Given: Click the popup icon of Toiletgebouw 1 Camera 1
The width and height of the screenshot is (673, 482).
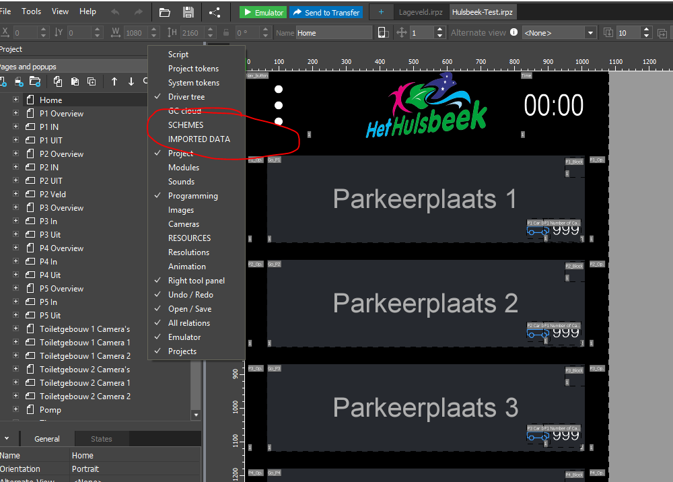Looking at the screenshot, I should click(30, 342).
